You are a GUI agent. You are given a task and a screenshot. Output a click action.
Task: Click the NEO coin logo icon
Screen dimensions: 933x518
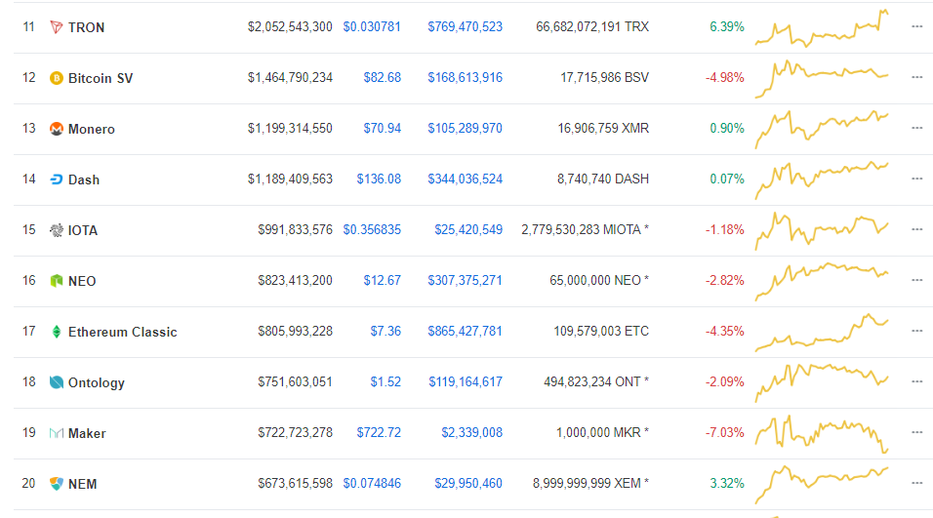coord(56,281)
